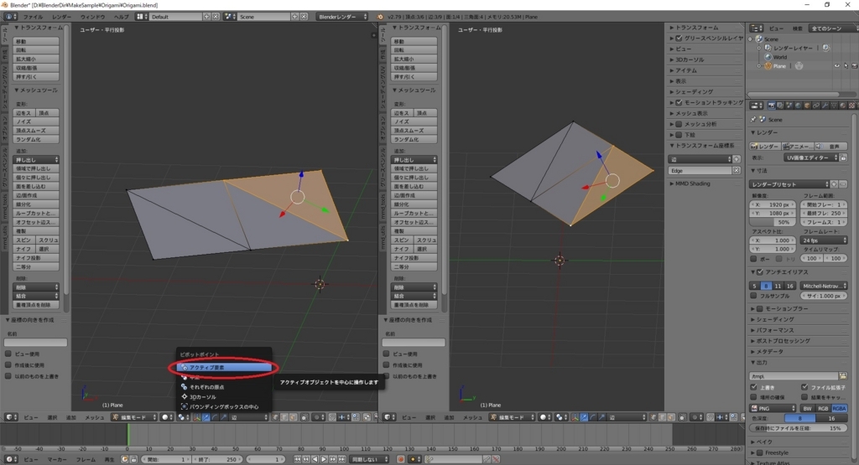The image size is (859, 465).
Task: Toggle the Plane object's selectability cursor icon
Action: click(846, 66)
